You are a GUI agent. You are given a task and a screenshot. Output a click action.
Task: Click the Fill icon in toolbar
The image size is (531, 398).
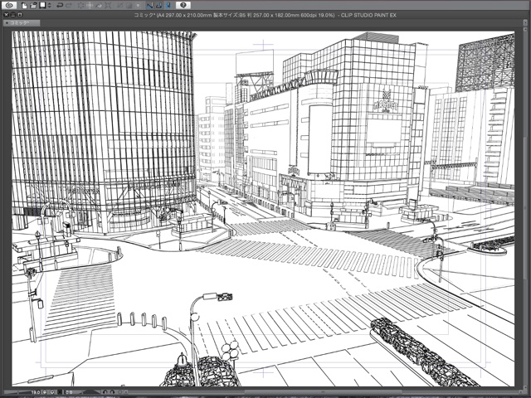99,5
